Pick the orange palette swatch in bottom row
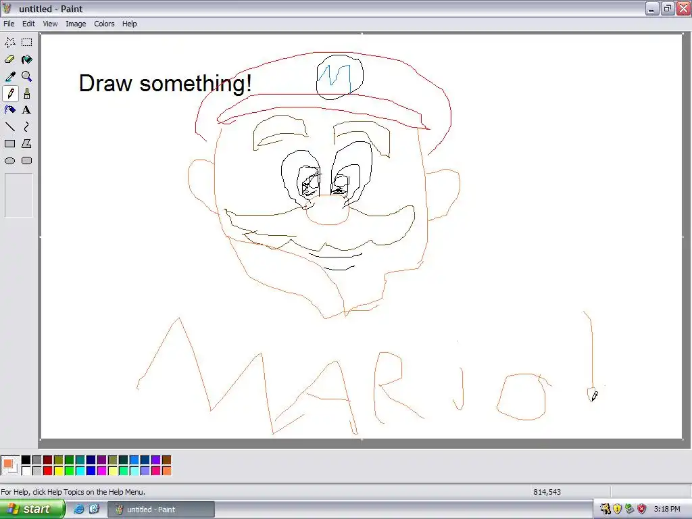 [x=166, y=471]
